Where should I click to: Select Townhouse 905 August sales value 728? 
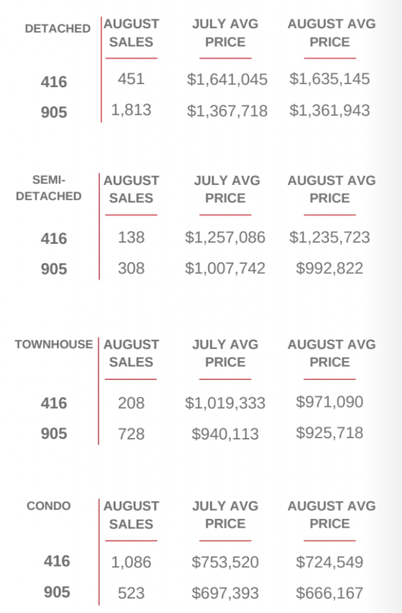point(131,434)
